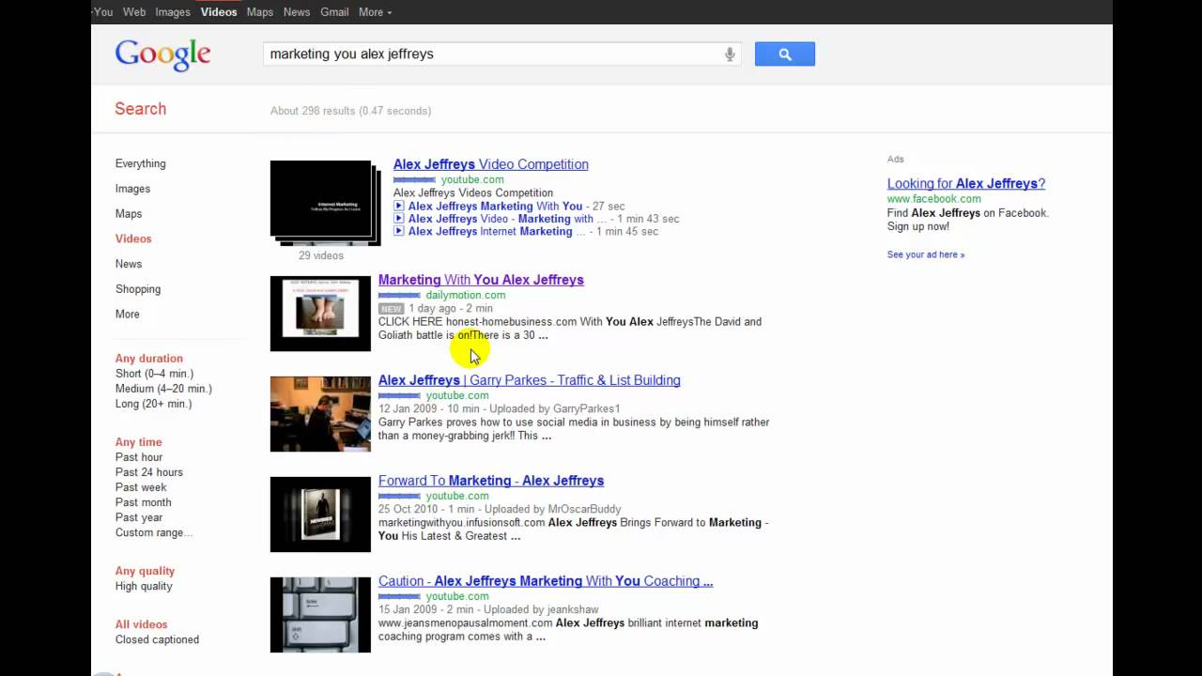Select News in the left sidebar
This screenshot has height=676, width=1202.
pos(129,264)
